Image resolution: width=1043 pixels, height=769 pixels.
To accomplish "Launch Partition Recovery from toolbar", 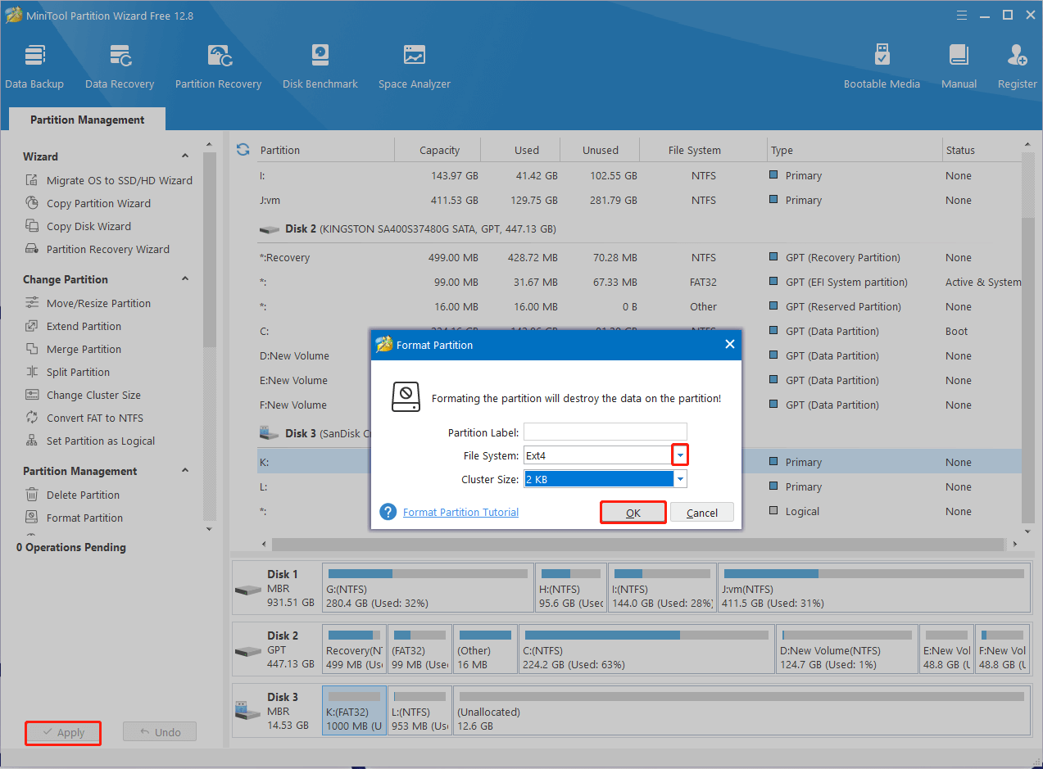I will tap(218, 66).
